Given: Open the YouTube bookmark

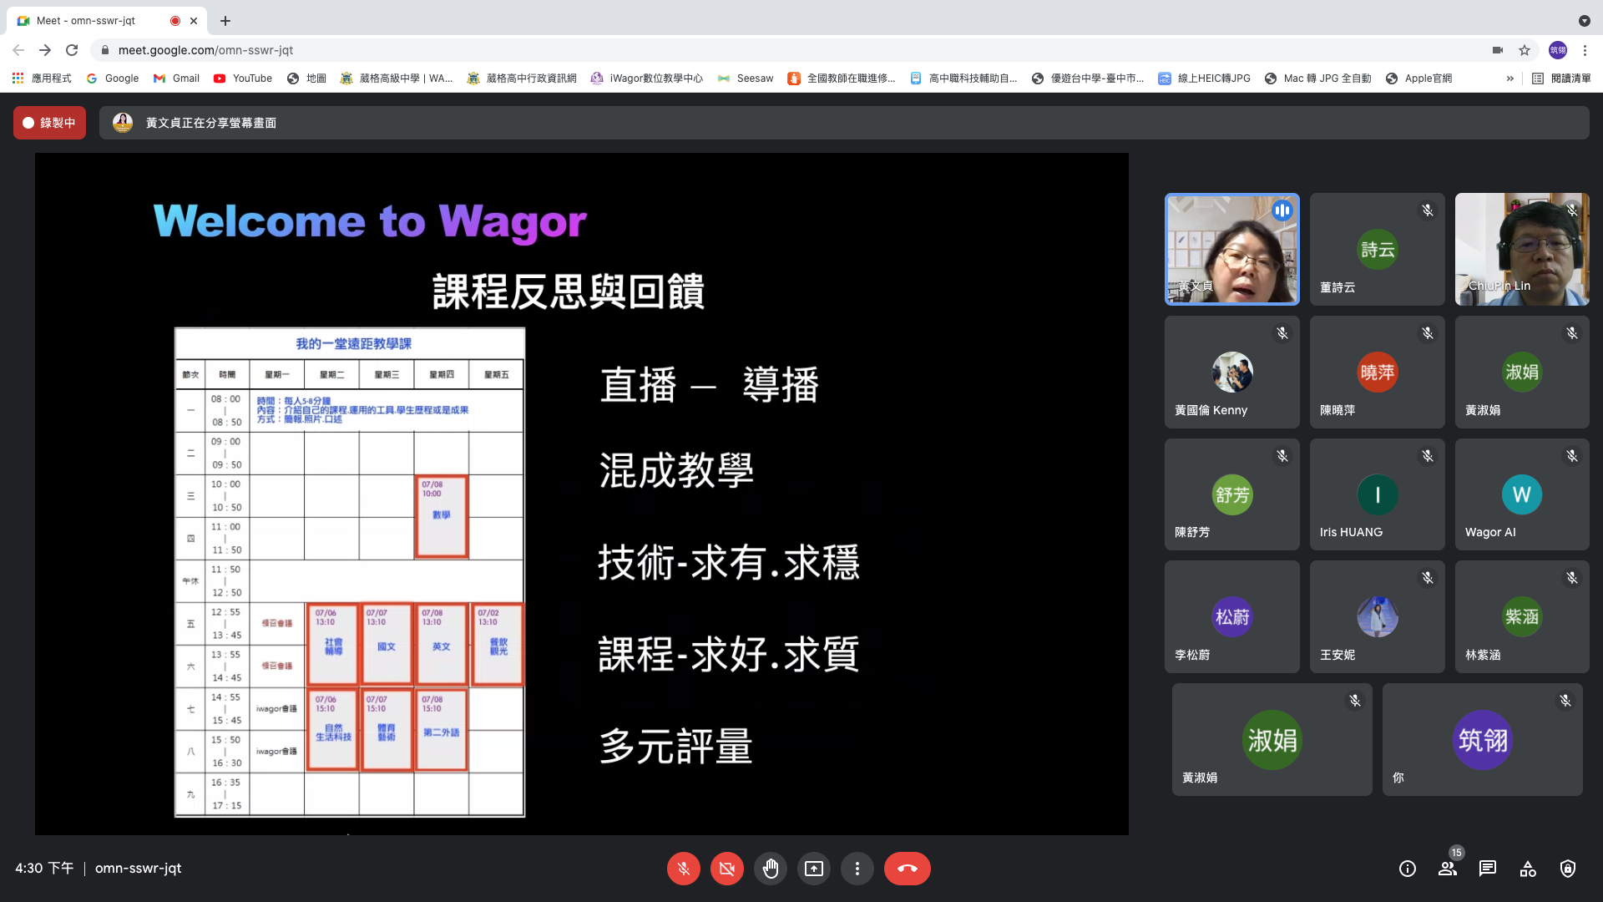Looking at the screenshot, I should [243, 79].
